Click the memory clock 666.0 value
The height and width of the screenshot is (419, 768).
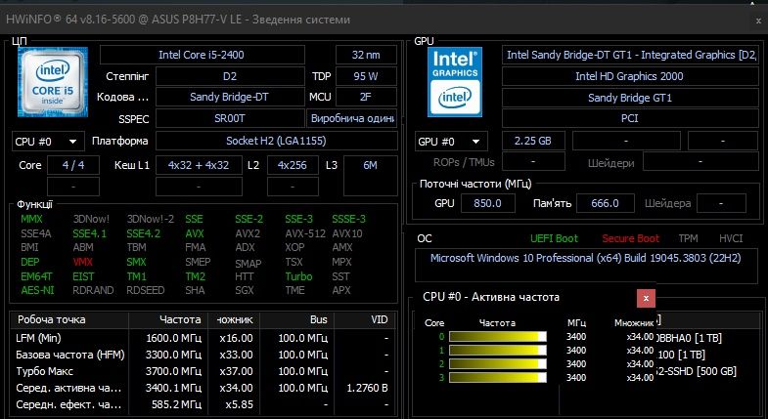tap(605, 203)
